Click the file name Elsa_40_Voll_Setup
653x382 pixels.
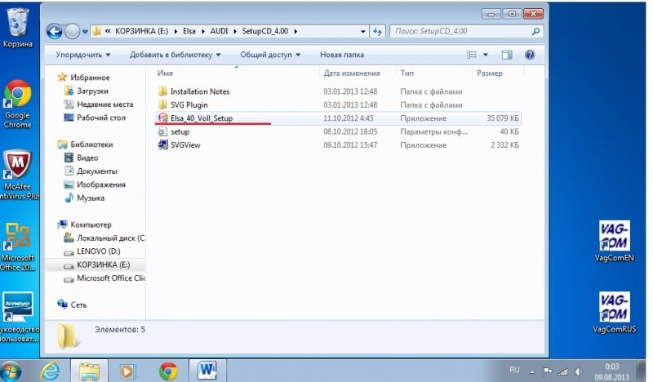pos(202,118)
